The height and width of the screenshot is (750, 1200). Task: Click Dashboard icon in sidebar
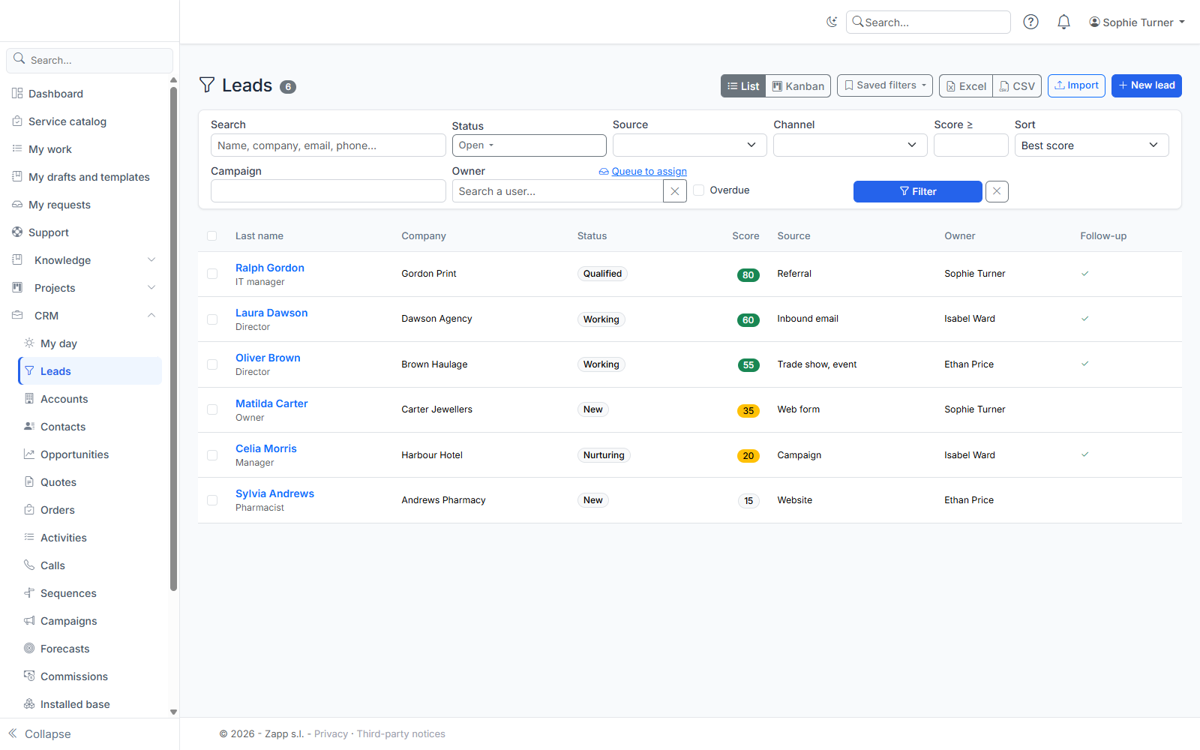pyautogui.click(x=17, y=94)
